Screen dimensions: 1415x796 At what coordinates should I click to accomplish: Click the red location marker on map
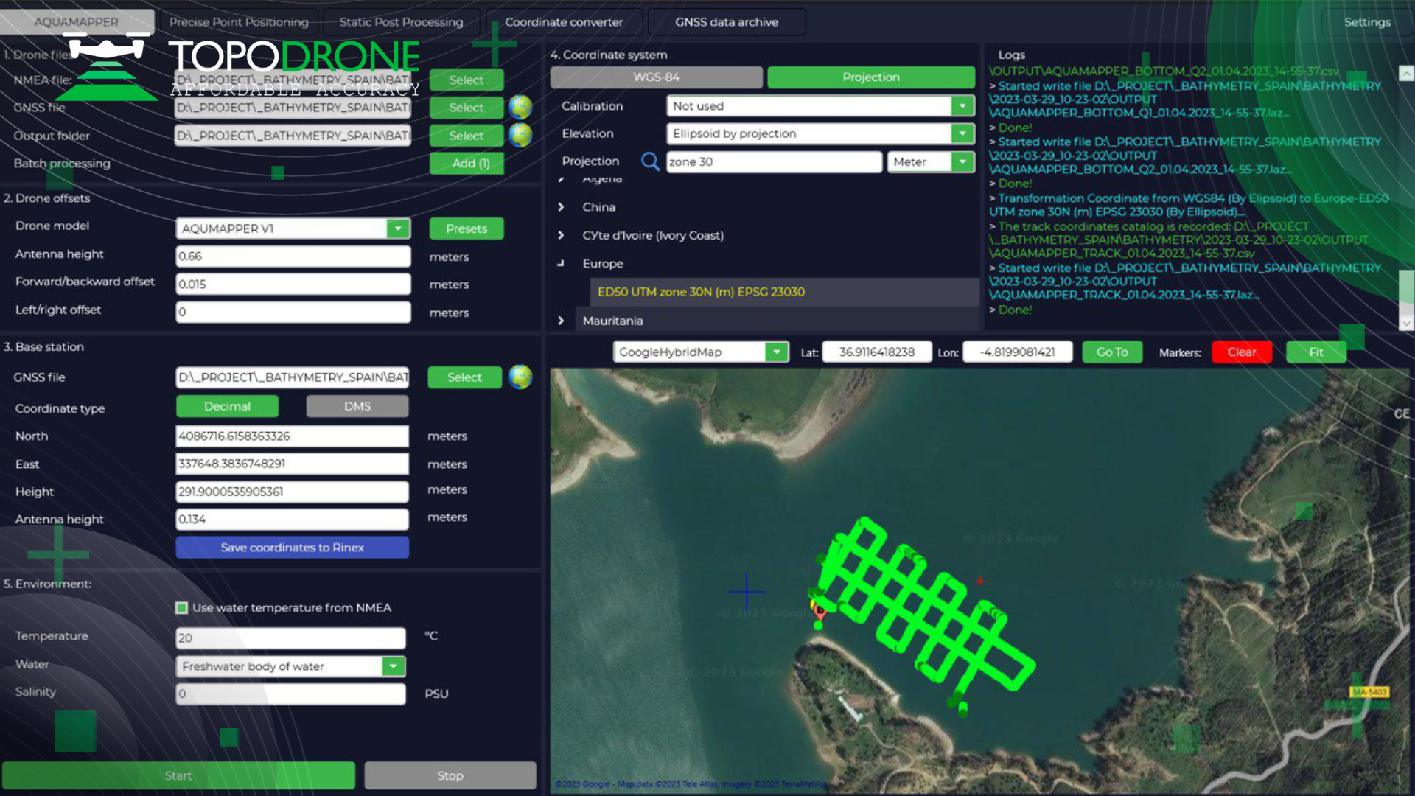coord(819,609)
